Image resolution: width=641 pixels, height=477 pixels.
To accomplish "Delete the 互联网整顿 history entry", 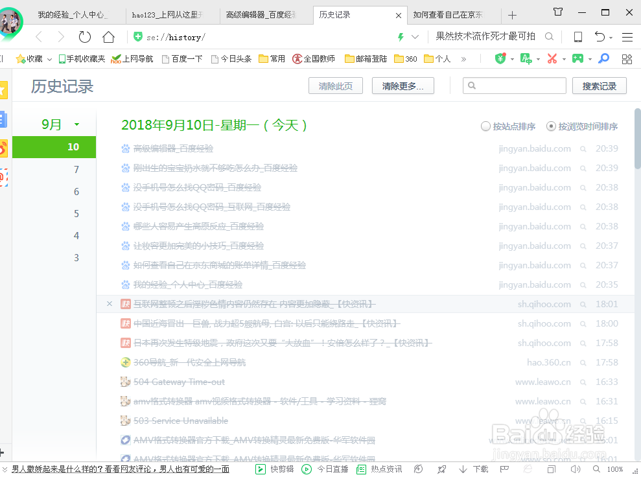I will click(108, 304).
